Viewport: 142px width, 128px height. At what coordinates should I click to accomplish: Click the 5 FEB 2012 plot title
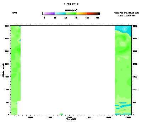pyautogui.click(x=71, y=4)
